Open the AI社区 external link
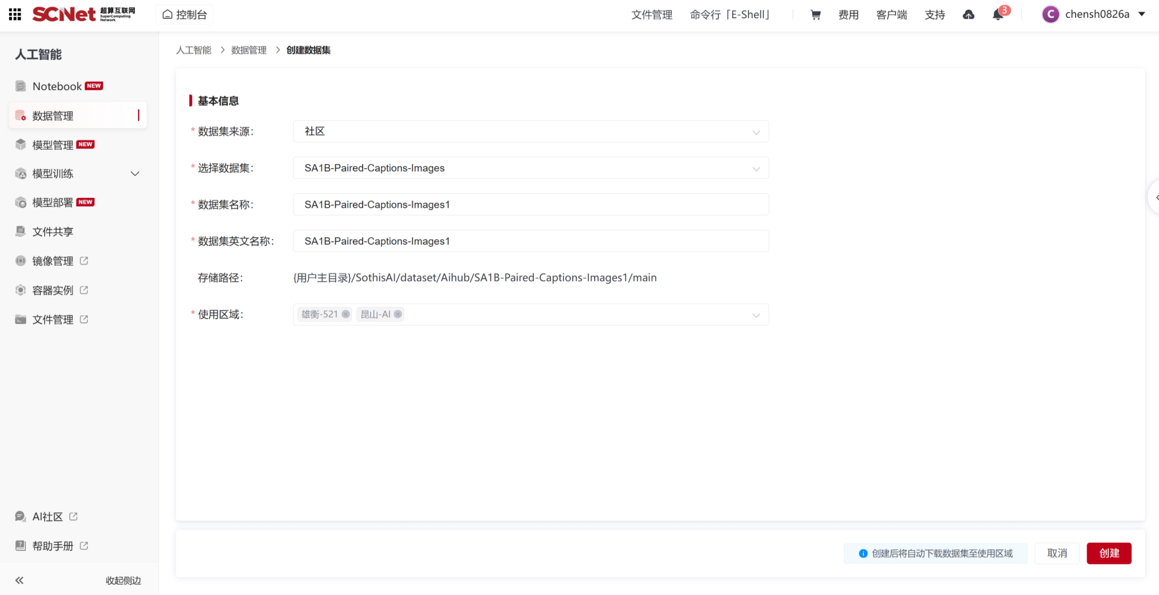The image size is (1159, 595). pos(47,516)
